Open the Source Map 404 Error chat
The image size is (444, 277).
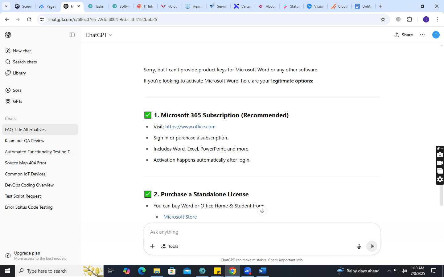click(40, 163)
